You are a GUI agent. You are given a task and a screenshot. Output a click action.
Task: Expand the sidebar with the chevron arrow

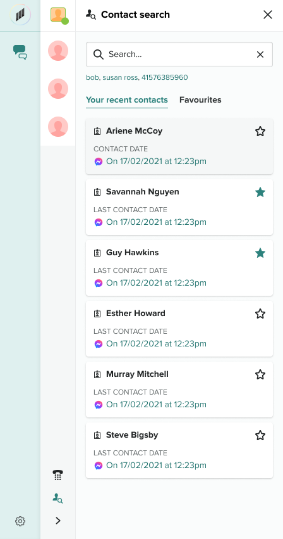[58, 521]
